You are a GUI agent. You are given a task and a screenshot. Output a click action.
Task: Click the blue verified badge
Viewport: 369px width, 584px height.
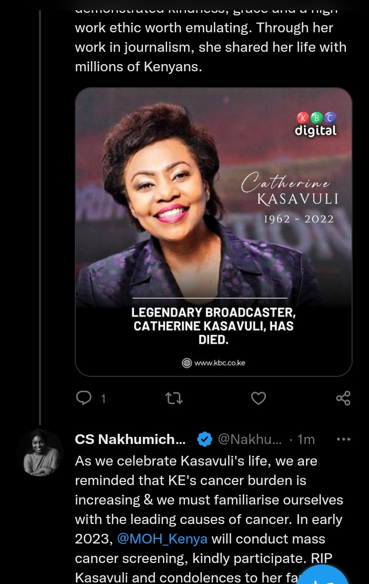pyautogui.click(x=204, y=439)
